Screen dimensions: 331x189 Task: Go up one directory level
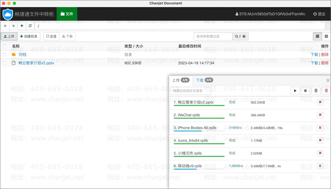tap(22, 26)
